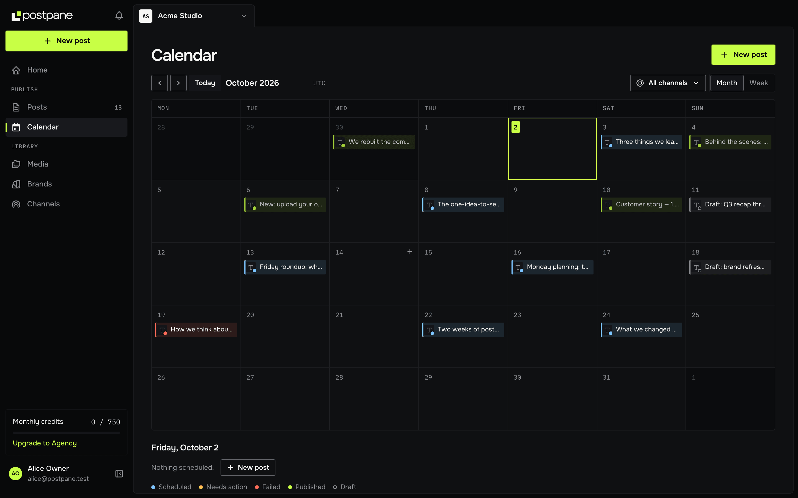Image resolution: width=798 pixels, height=498 pixels.
Task: Click the plus icon on day 14
Action: pos(410,252)
